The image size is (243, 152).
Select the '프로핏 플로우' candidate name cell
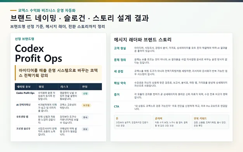pos(23,129)
